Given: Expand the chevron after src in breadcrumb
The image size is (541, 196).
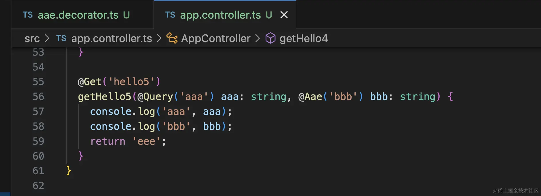Looking at the screenshot, I should (47, 38).
